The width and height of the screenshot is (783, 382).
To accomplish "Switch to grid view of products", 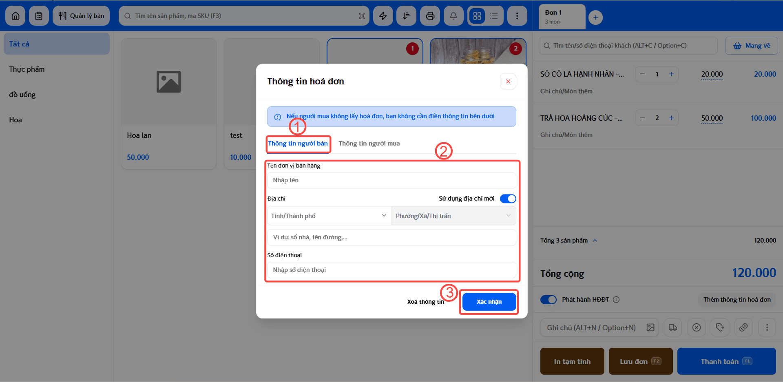I will 477,16.
